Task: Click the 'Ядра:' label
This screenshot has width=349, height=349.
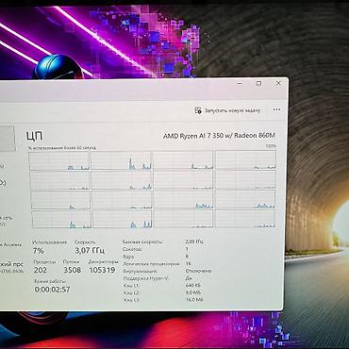Action: (x=129, y=257)
